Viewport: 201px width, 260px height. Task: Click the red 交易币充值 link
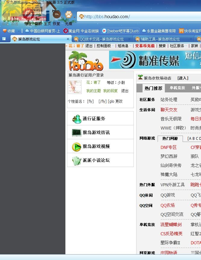[x=145, y=46]
